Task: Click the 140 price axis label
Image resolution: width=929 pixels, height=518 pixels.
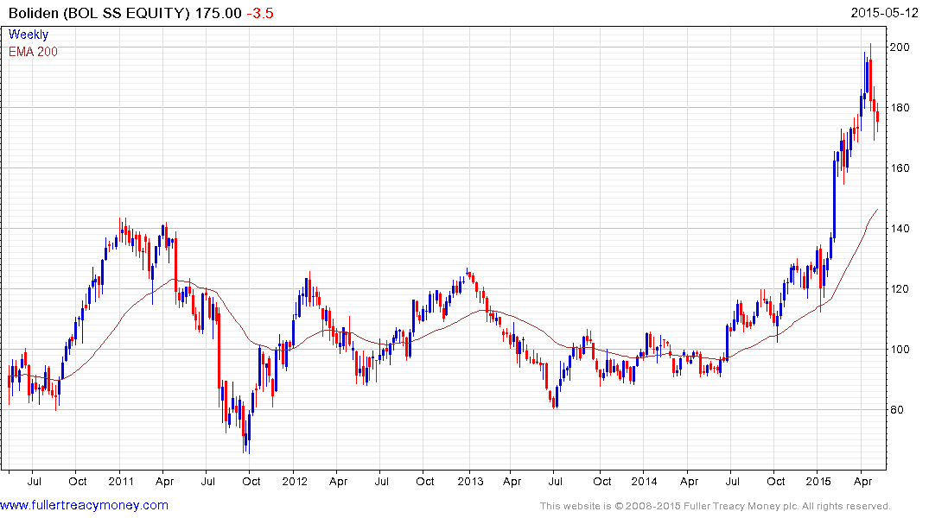Action: [900, 229]
